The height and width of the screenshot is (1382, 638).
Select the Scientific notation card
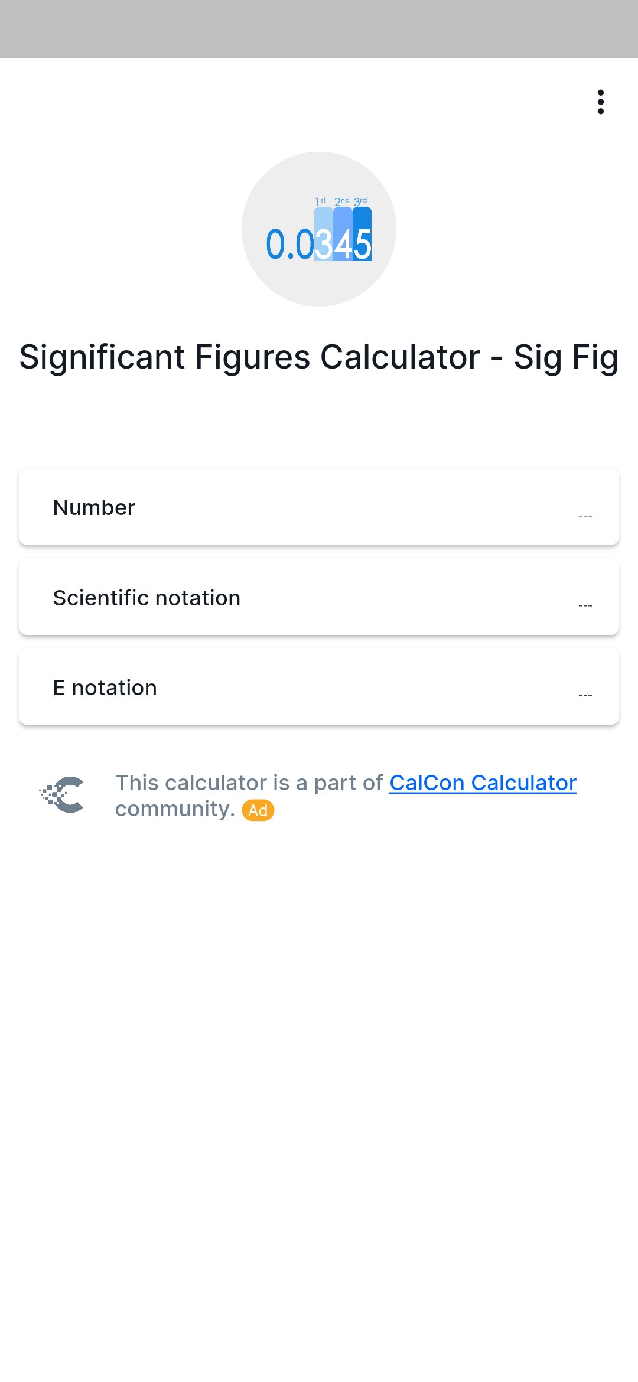coord(319,597)
